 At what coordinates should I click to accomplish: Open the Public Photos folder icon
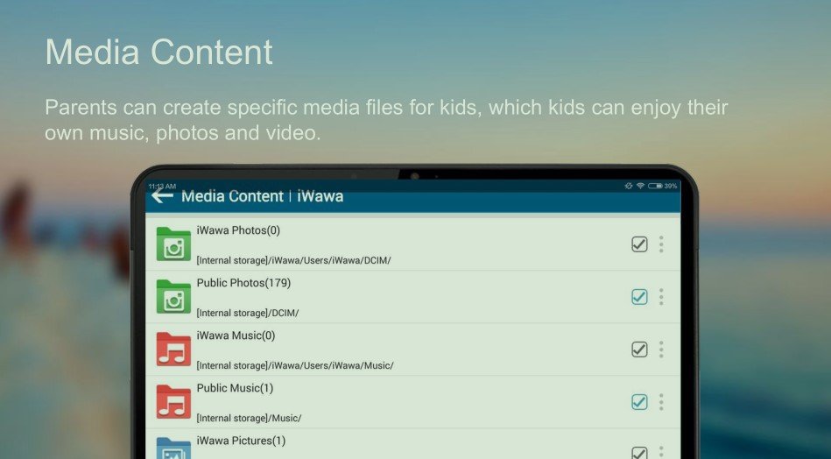[x=173, y=297]
